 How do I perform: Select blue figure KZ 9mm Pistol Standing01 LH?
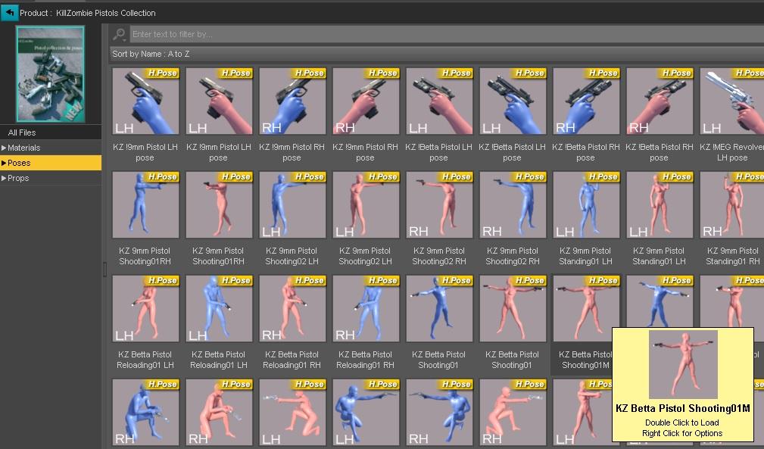(x=587, y=204)
